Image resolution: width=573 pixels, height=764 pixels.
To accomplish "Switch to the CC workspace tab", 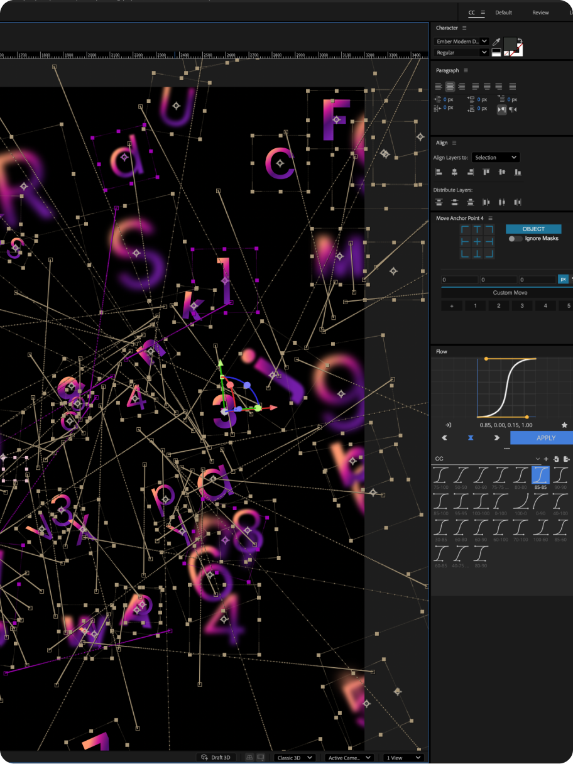I will tap(472, 13).
